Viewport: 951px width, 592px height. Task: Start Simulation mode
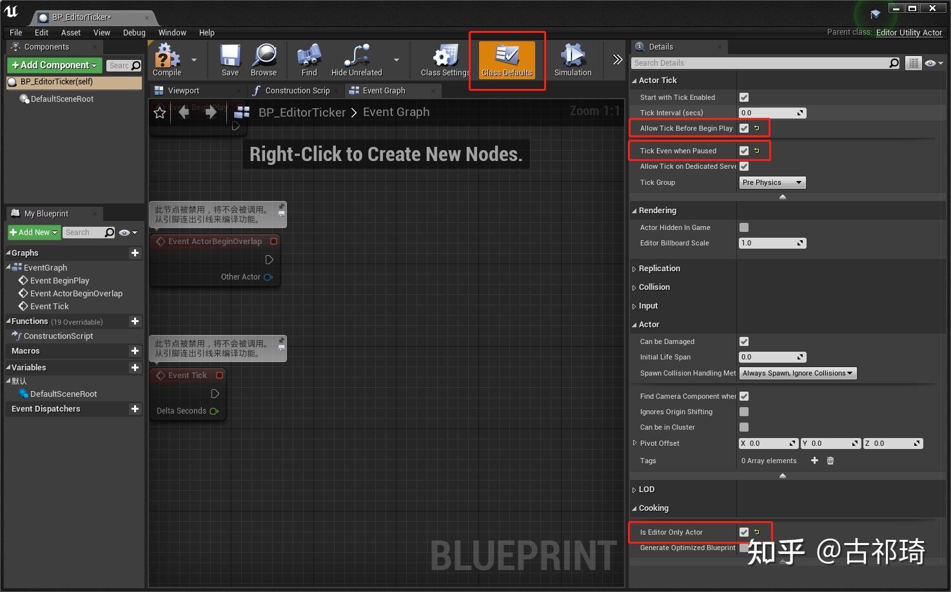[x=571, y=60]
